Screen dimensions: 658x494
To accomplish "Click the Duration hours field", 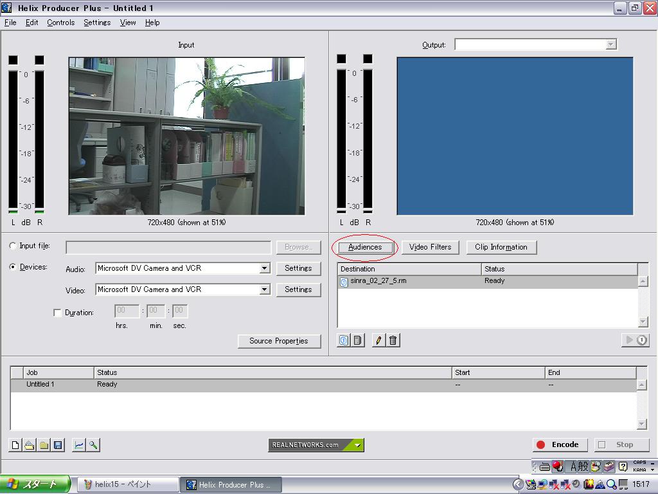I will [x=127, y=311].
